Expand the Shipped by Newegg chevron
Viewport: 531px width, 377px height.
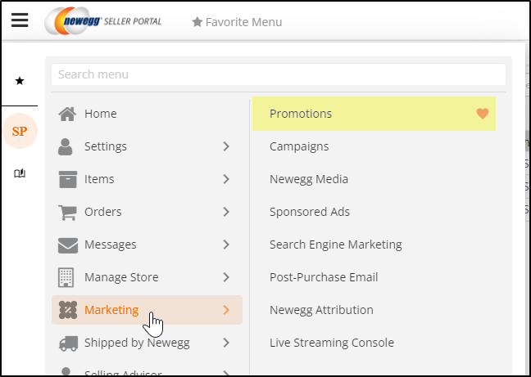pos(226,343)
